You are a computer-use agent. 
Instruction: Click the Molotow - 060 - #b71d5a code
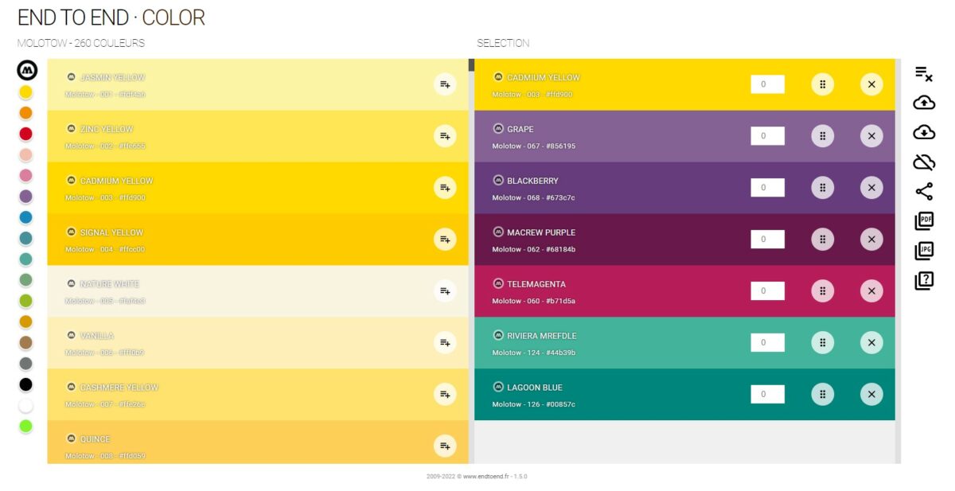tap(533, 301)
